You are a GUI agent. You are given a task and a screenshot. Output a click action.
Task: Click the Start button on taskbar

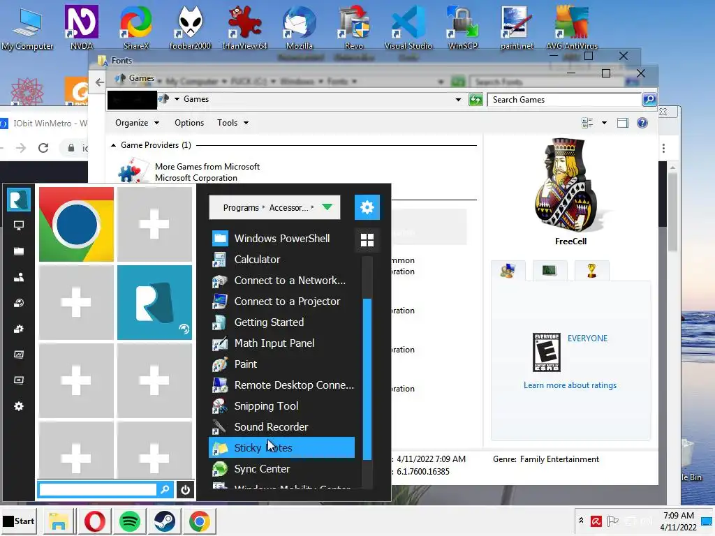19,521
